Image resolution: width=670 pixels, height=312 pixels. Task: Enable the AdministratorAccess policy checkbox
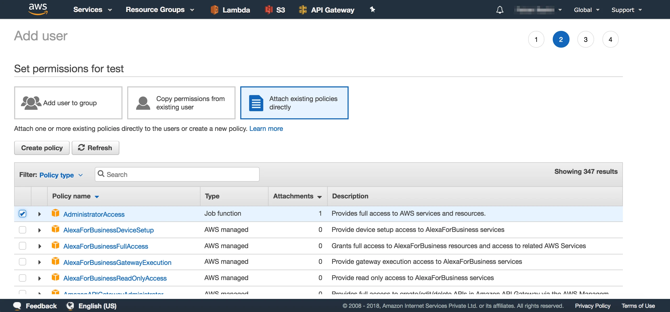pyautogui.click(x=23, y=213)
